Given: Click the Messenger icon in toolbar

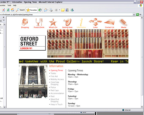Looking at the screenshot, I should (x=72, y=10).
